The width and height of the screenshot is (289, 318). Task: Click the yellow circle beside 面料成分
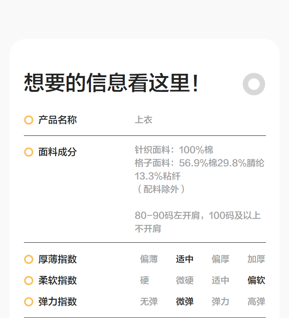point(29,152)
